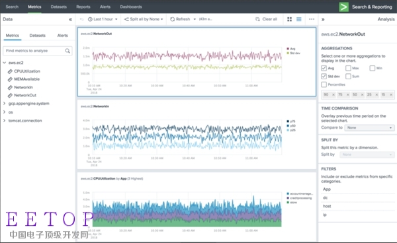
Task: Switch to grid layout view icon
Action: pos(289,19)
